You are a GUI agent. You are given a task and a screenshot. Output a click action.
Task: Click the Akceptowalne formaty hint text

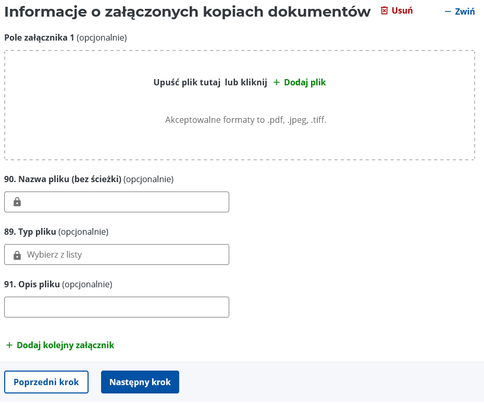coord(246,120)
